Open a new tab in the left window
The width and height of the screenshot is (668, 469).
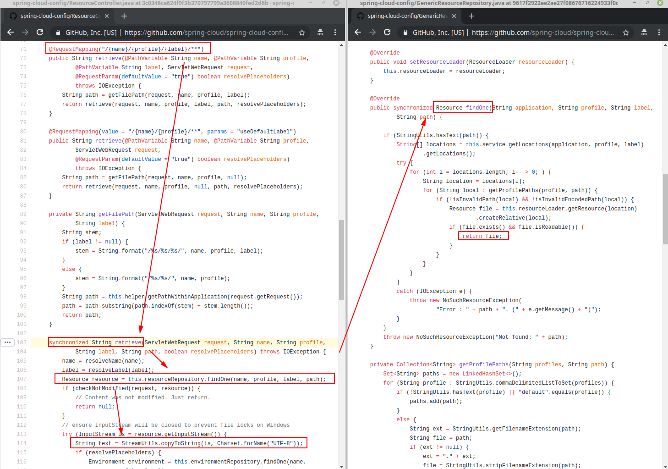(x=124, y=16)
